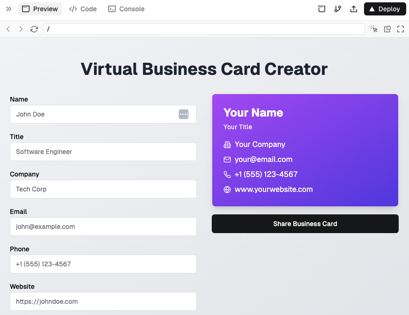Switch to the Code tab
The image size is (409, 315).
(x=83, y=9)
